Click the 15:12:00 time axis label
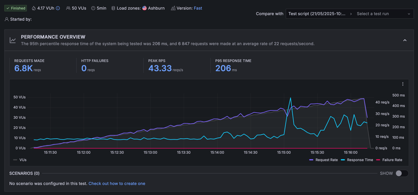 [83, 153]
